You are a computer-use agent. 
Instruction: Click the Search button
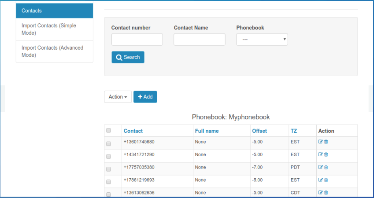(x=128, y=57)
